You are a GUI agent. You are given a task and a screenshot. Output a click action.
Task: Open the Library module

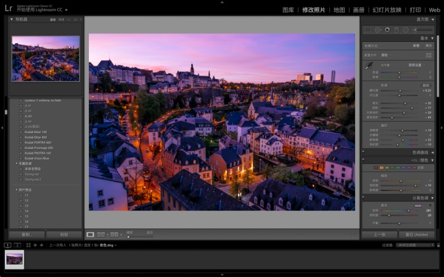click(x=288, y=10)
